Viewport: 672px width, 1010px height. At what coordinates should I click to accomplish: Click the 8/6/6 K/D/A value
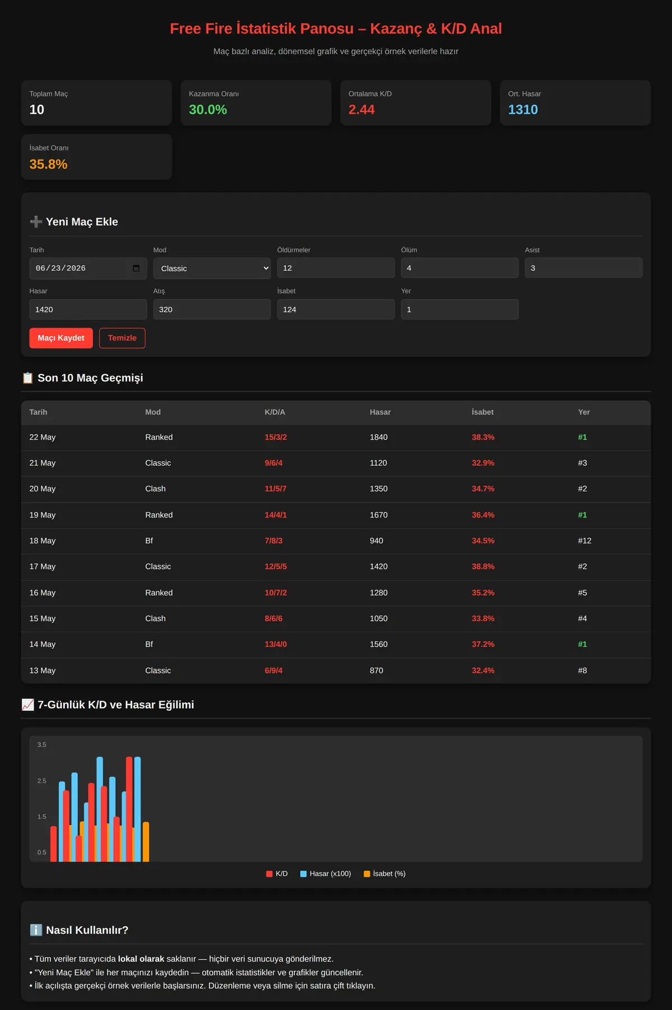pyautogui.click(x=274, y=618)
